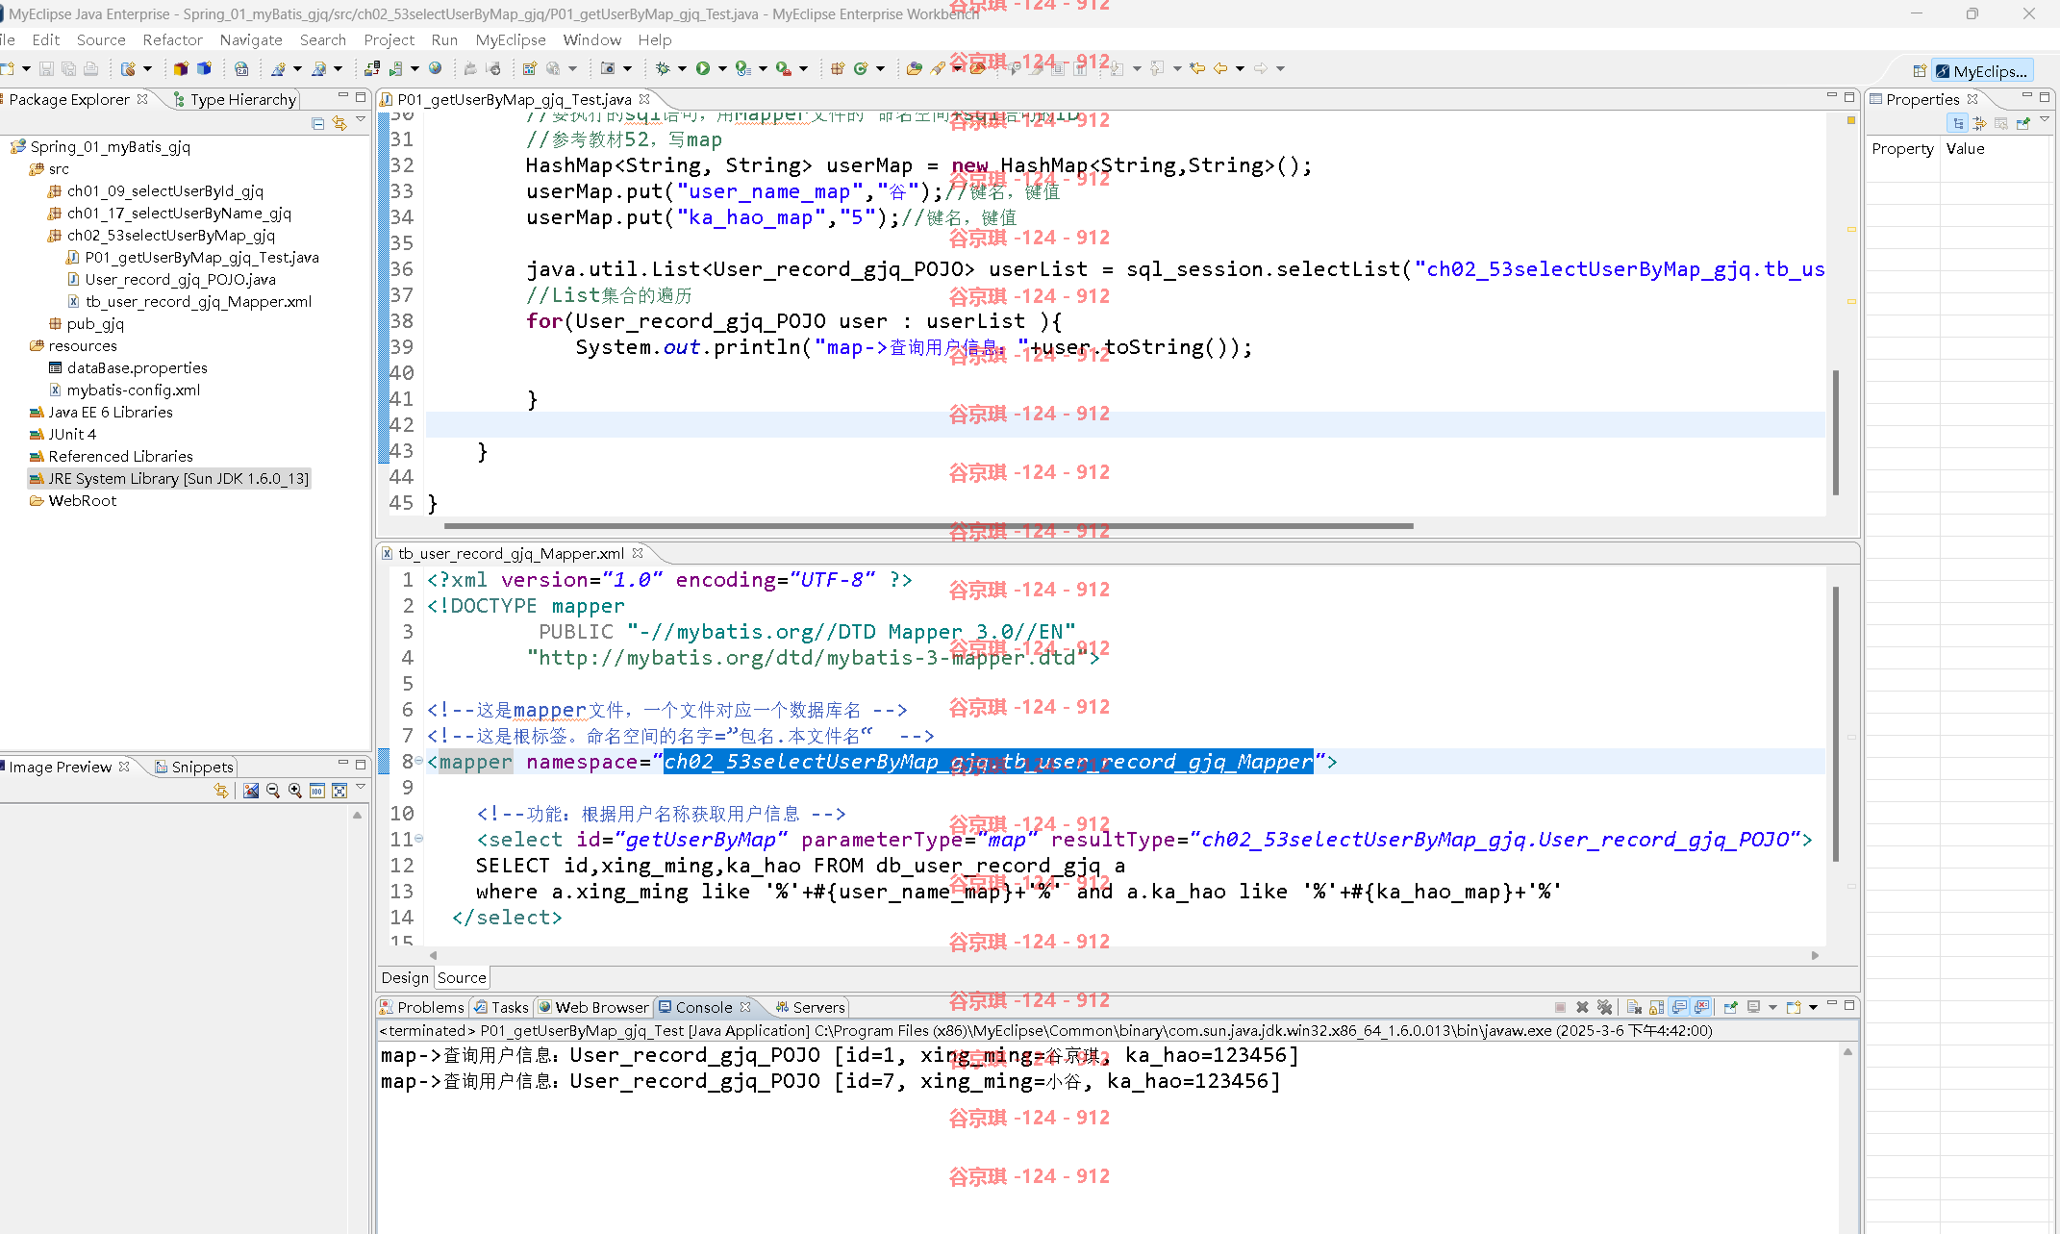Click the Run green play toolbar icon

(x=703, y=68)
